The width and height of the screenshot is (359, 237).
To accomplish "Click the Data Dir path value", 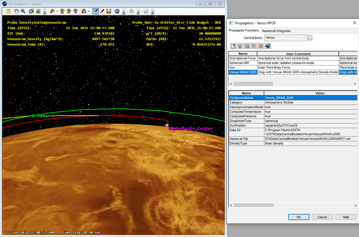I will pyautogui.click(x=310, y=132).
